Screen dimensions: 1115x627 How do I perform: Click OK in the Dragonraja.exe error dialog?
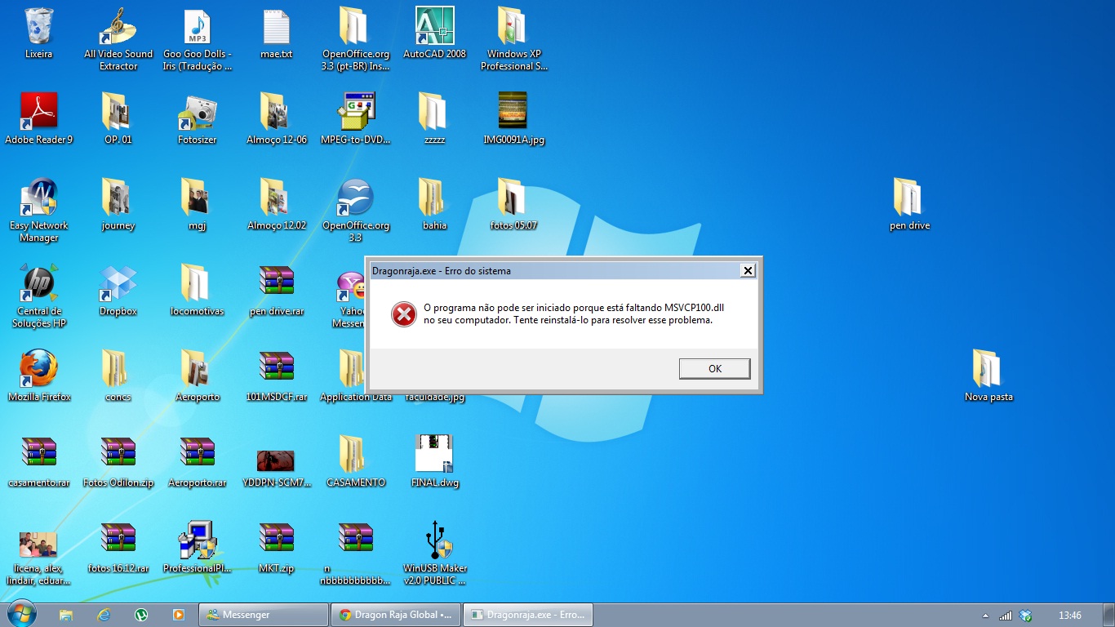click(x=714, y=369)
